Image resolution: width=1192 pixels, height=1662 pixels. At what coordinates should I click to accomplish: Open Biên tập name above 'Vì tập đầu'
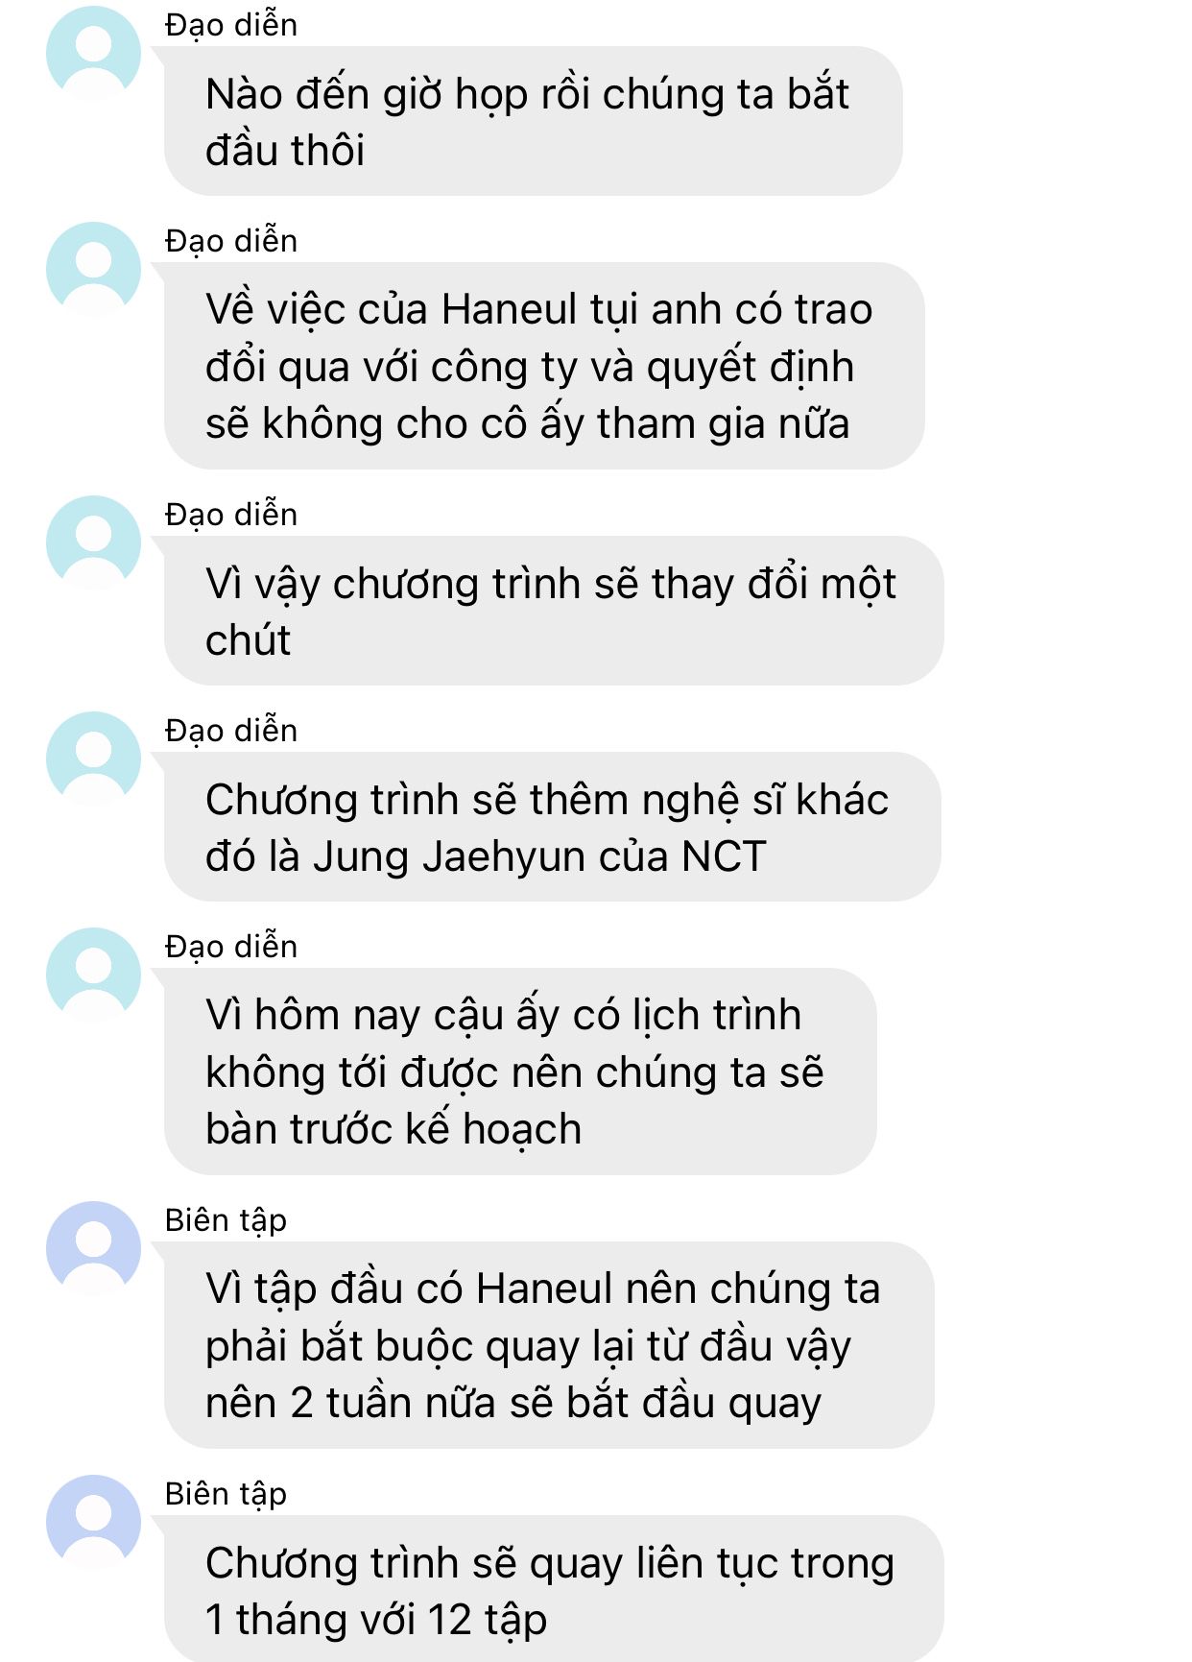pos(226,1221)
